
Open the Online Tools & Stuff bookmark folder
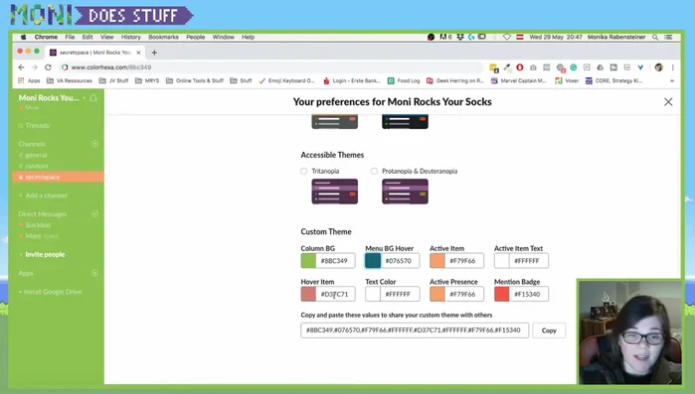tap(195, 80)
